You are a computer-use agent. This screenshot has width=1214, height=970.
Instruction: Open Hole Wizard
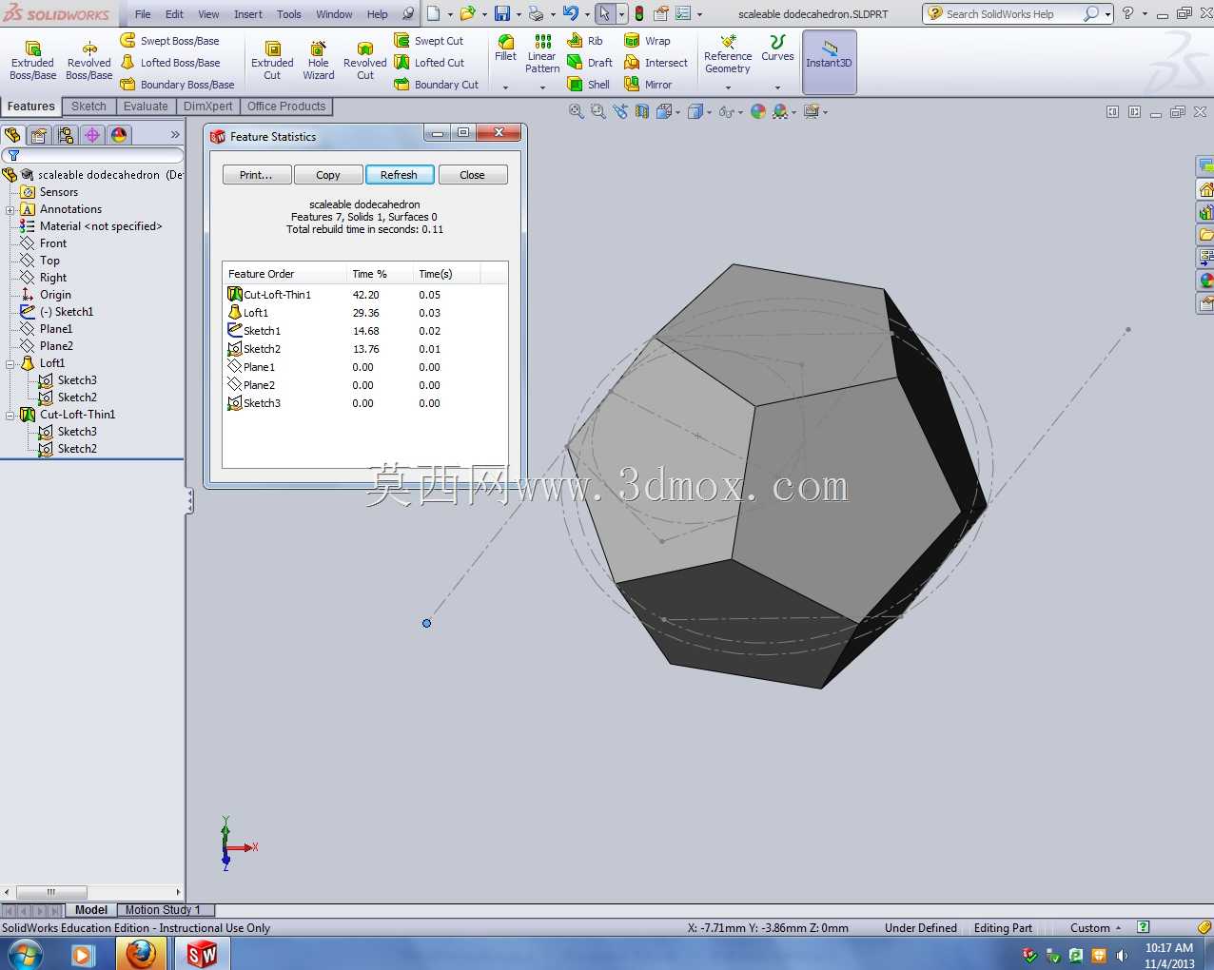319,61
